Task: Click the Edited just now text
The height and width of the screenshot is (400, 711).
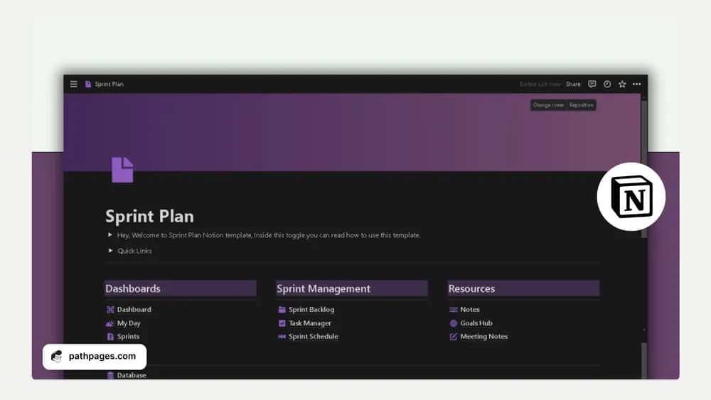Action: (x=540, y=85)
